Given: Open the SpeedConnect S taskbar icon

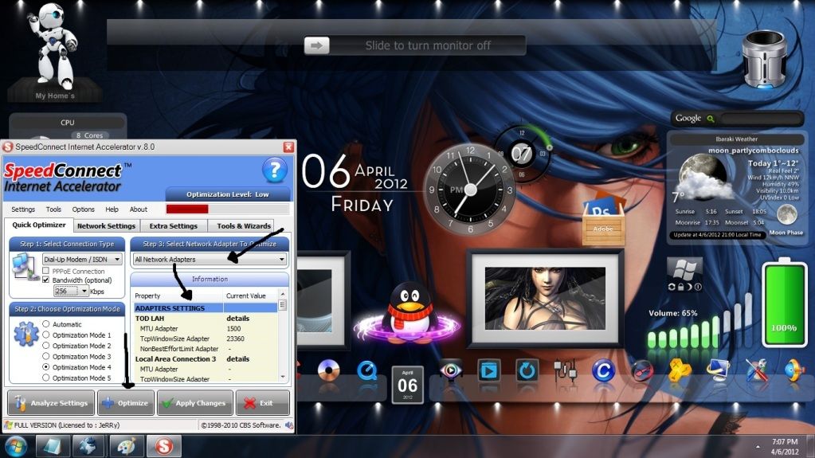Looking at the screenshot, I should [x=164, y=447].
